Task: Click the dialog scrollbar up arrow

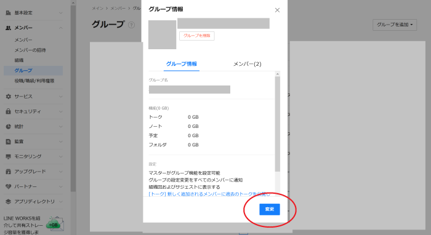Action: [277, 74]
